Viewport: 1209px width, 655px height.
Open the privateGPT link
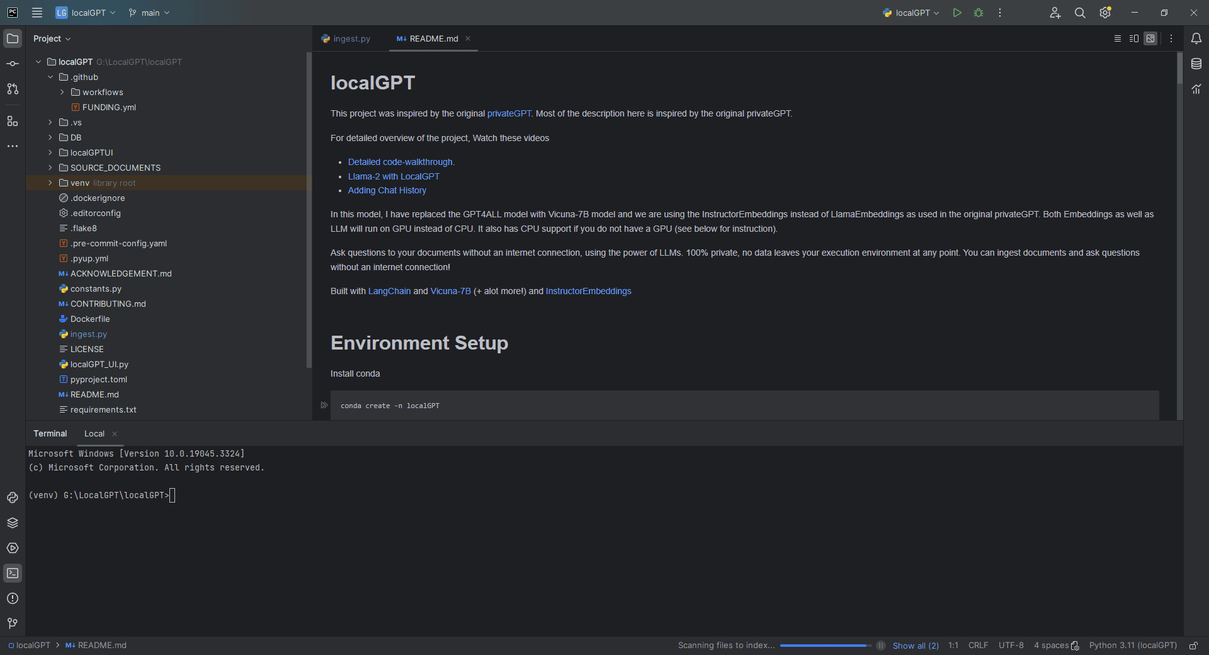point(509,113)
